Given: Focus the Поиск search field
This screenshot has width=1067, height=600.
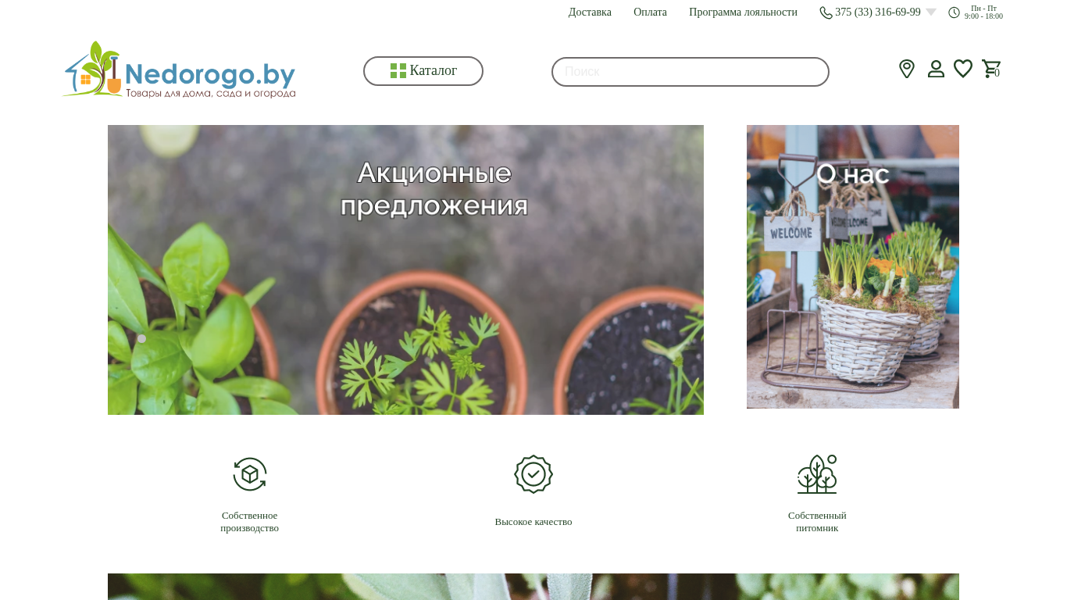Looking at the screenshot, I should pos(691,72).
